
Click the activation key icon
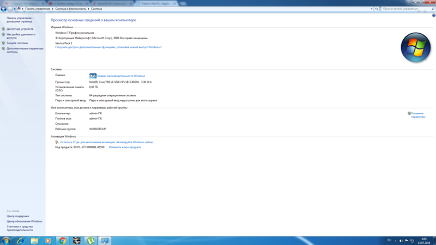click(57, 142)
